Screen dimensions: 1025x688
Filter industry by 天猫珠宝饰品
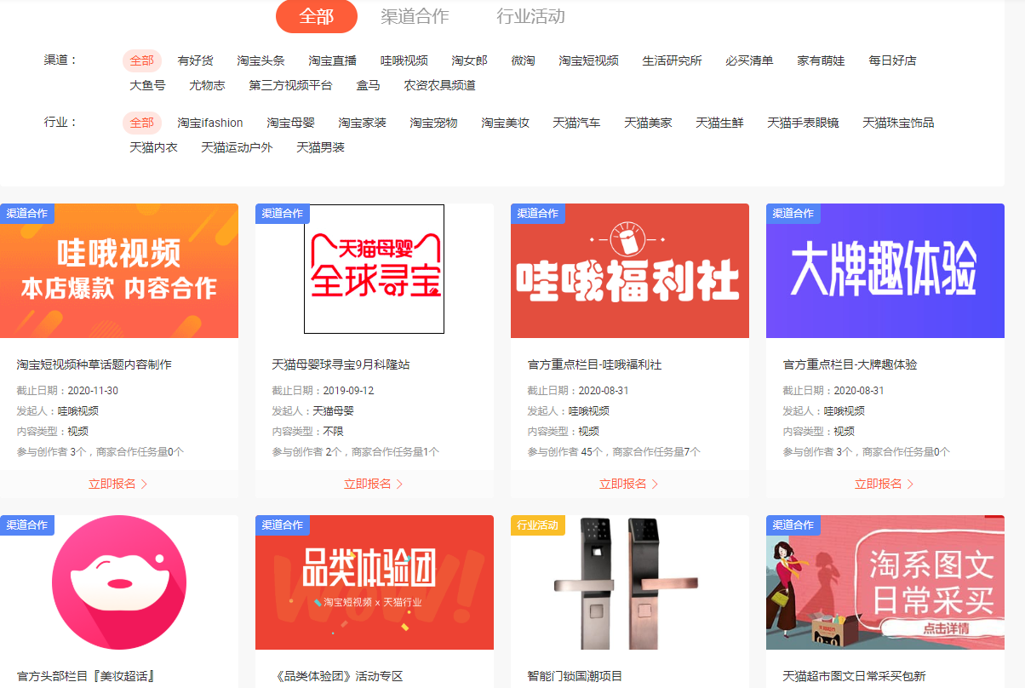(x=898, y=123)
